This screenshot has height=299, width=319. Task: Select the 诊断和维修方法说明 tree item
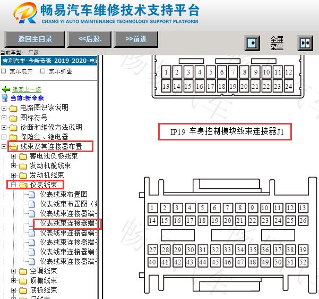[51, 127]
